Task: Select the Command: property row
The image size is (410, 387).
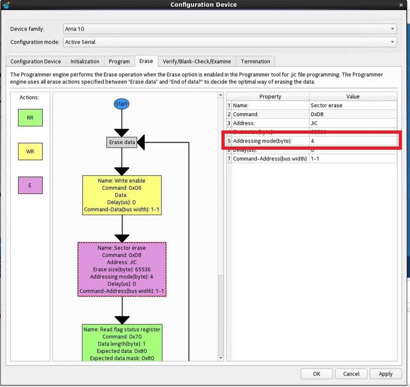Action: point(270,114)
